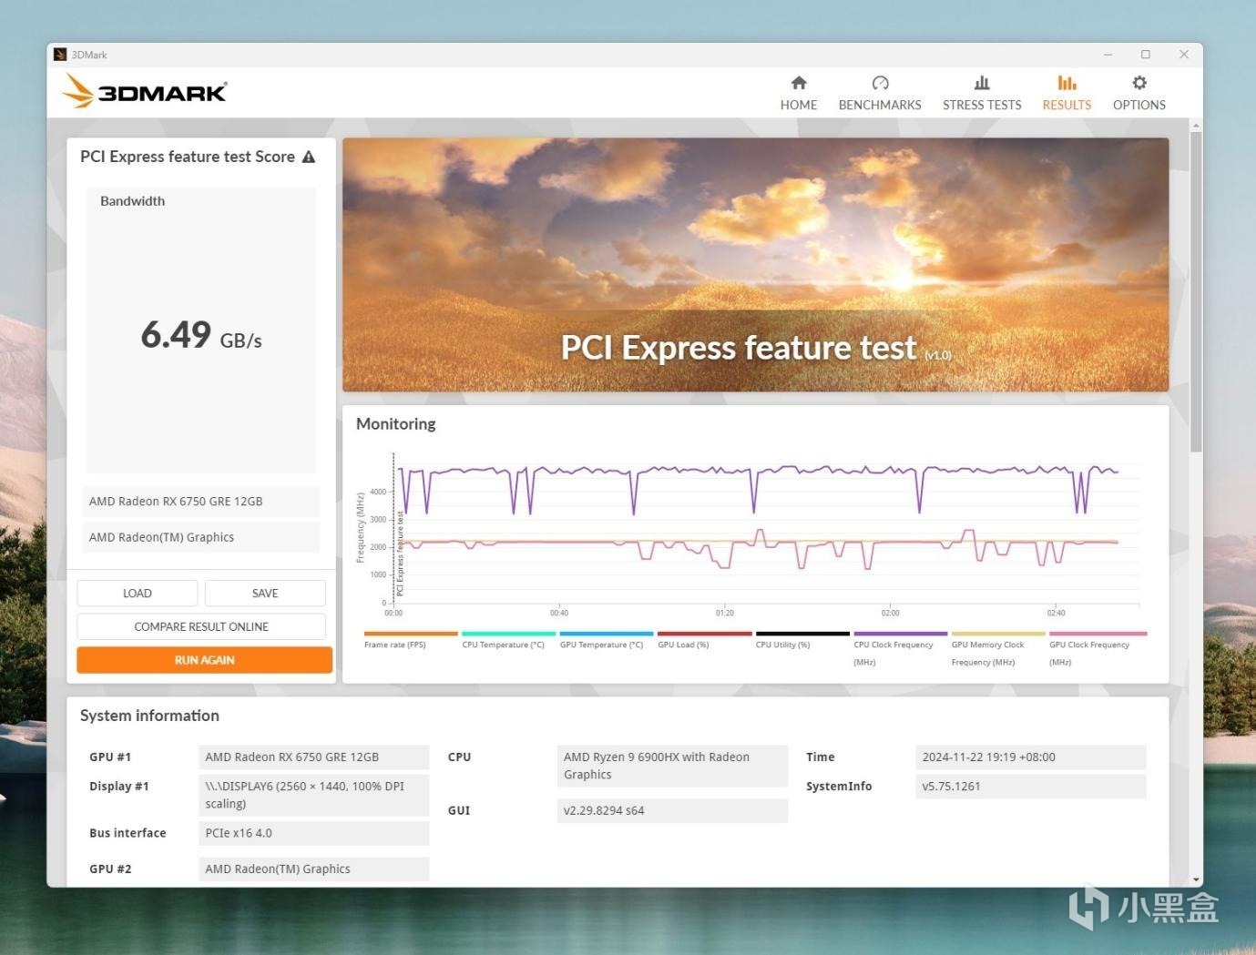Viewport: 1256px width, 955px height.
Task: Click the scrollbar down arrow
Action: click(1196, 879)
